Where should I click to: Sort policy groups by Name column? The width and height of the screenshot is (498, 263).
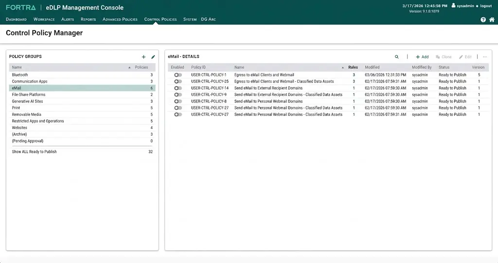coord(17,68)
